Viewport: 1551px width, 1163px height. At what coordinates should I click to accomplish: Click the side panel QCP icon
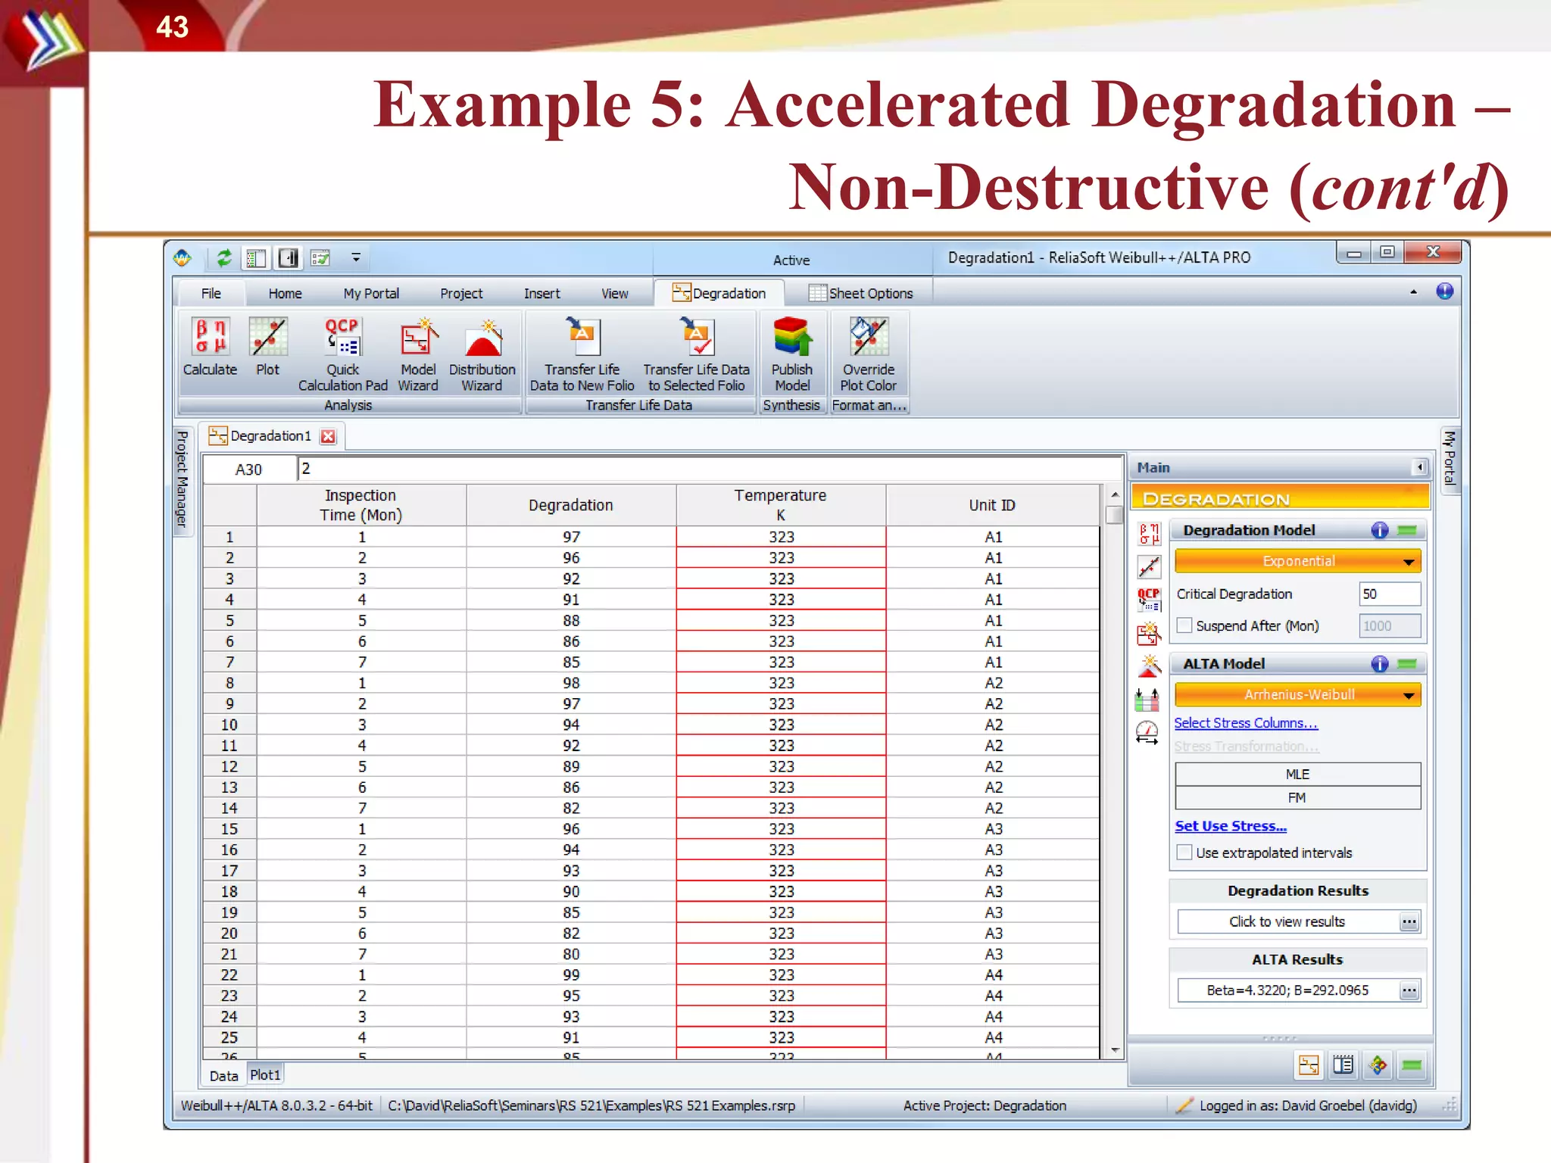1149,600
